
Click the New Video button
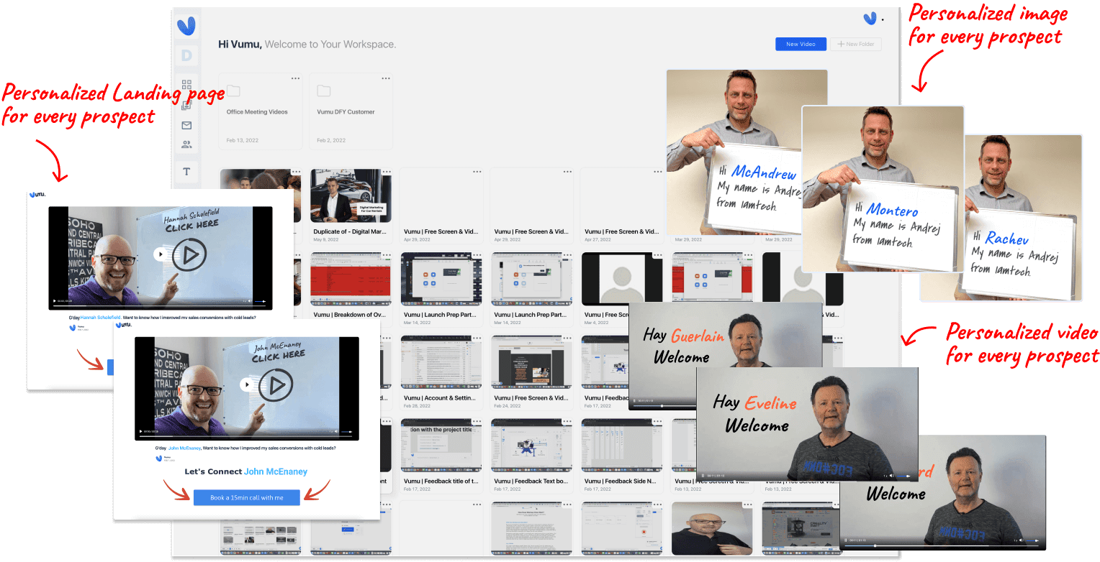(801, 44)
